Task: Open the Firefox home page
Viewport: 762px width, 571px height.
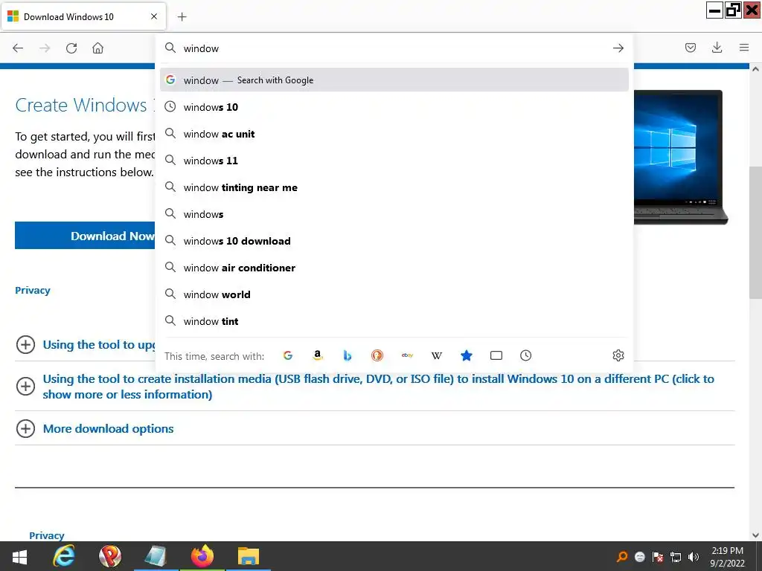Action: [97, 48]
